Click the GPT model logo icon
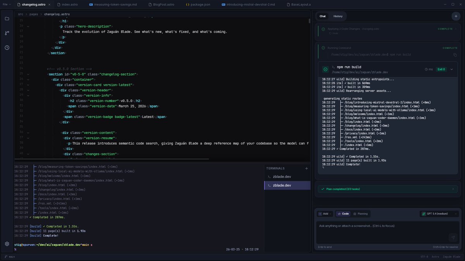Screen dimensions: 465x261 point(424,213)
